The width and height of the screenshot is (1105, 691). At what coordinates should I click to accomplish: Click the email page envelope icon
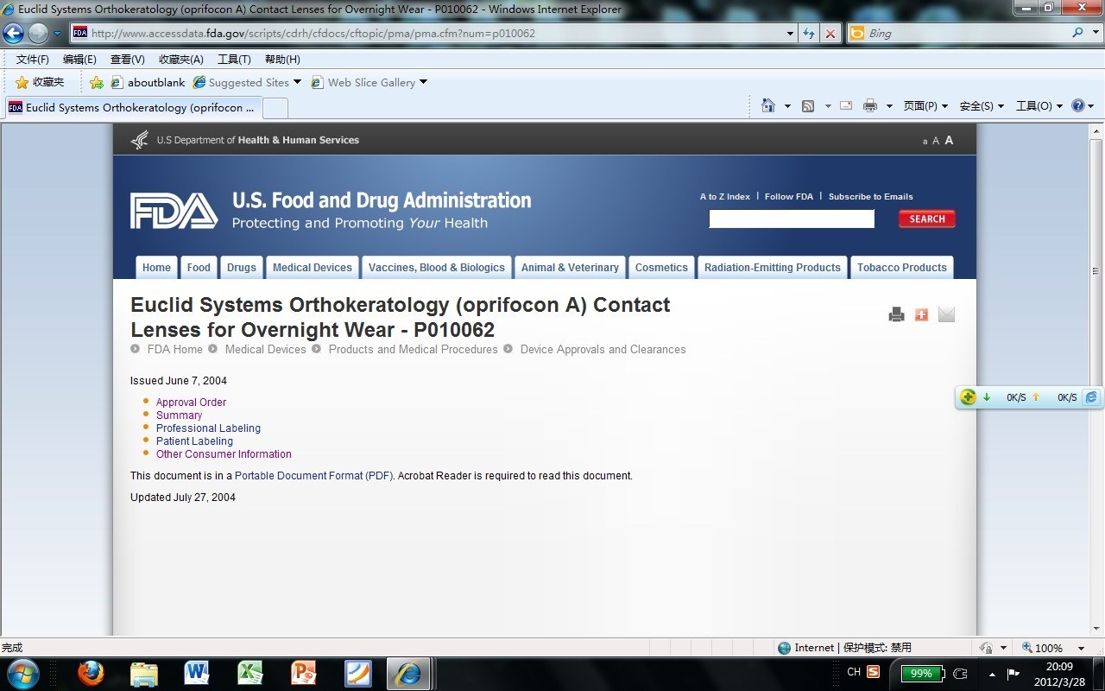coord(946,314)
